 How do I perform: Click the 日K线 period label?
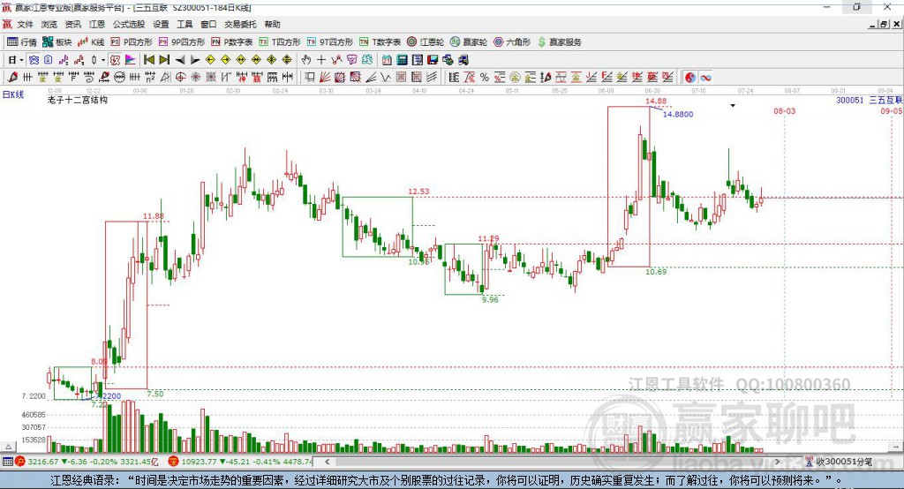click(x=13, y=94)
